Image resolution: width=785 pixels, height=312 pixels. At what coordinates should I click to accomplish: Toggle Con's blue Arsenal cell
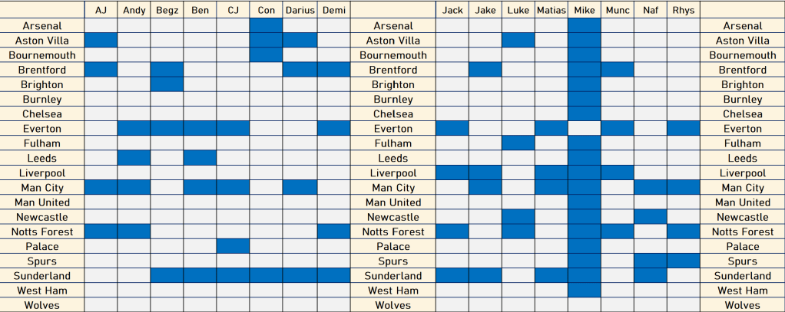tap(267, 26)
